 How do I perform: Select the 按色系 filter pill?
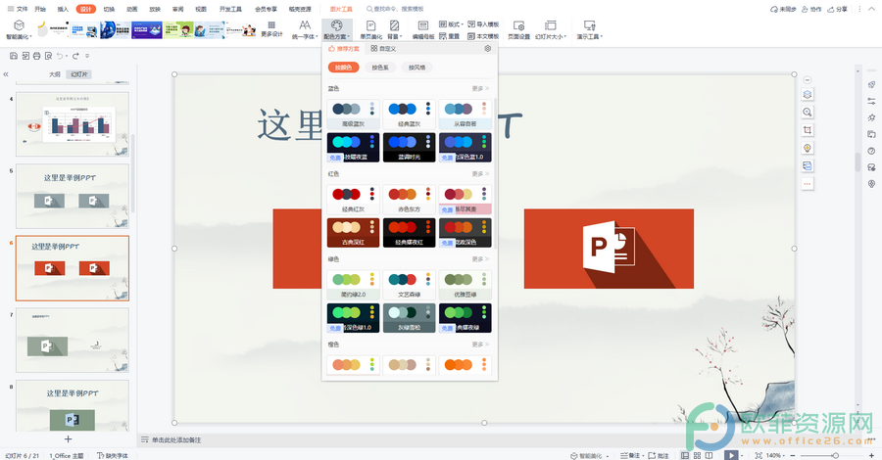pyautogui.click(x=380, y=68)
